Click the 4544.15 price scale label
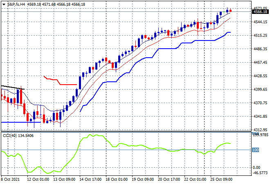270x184 pixels. (260, 22)
